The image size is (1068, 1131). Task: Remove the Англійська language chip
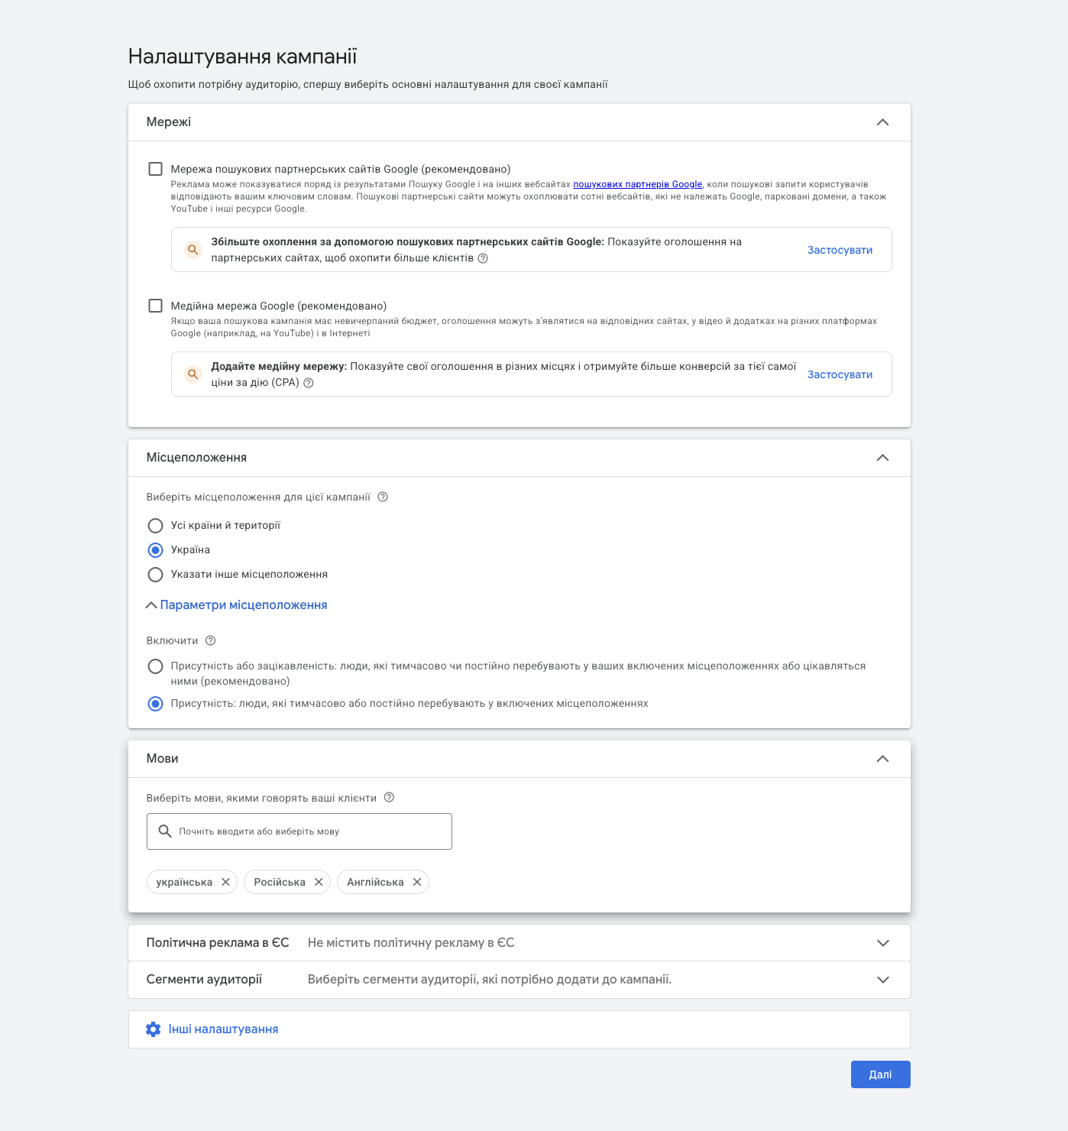coord(417,882)
